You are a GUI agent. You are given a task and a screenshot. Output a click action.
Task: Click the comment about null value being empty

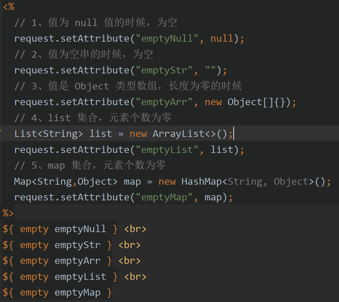click(x=96, y=22)
